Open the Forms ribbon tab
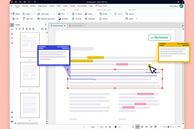The width and height of the screenshot is (194, 129). coord(52,6)
